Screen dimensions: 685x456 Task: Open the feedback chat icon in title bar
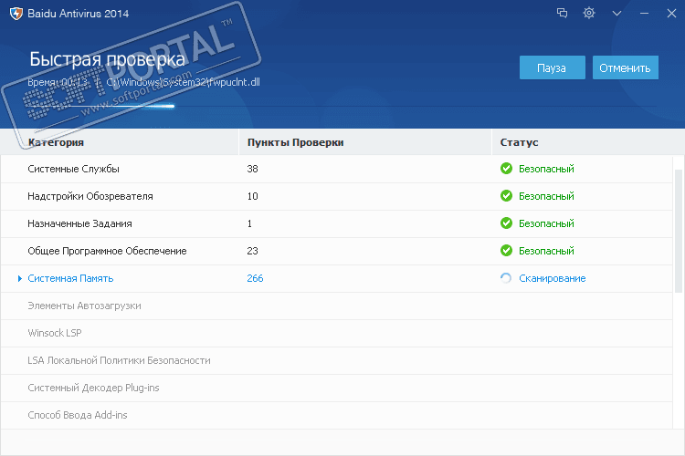click(562, 13)
